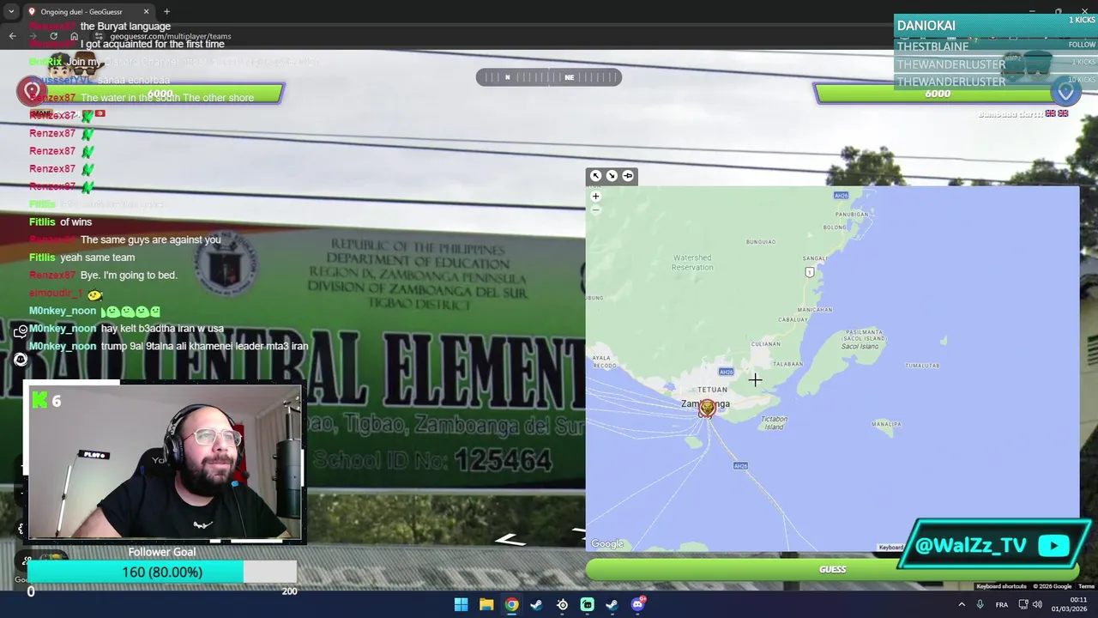
Task: Click the right team blue pin avatar
Action: tap(1065, 91)
